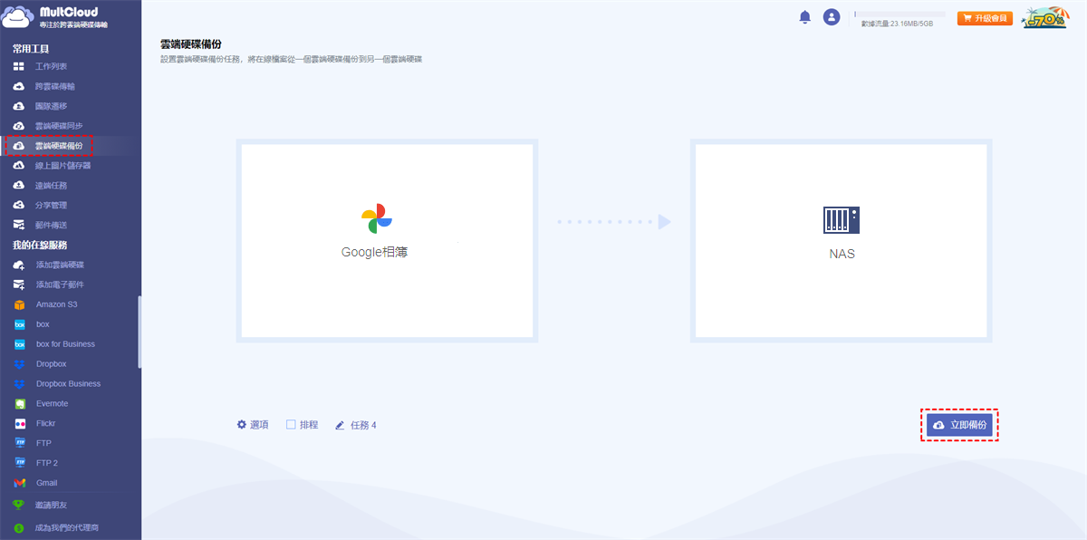Click 添加雲端硬碟 add cloud

49,265
